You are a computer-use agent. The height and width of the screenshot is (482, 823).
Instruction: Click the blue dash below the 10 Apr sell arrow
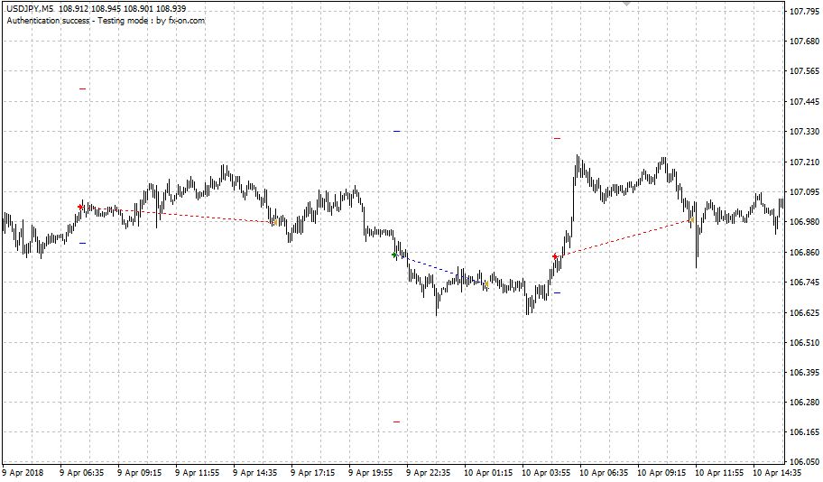(557, 292)
